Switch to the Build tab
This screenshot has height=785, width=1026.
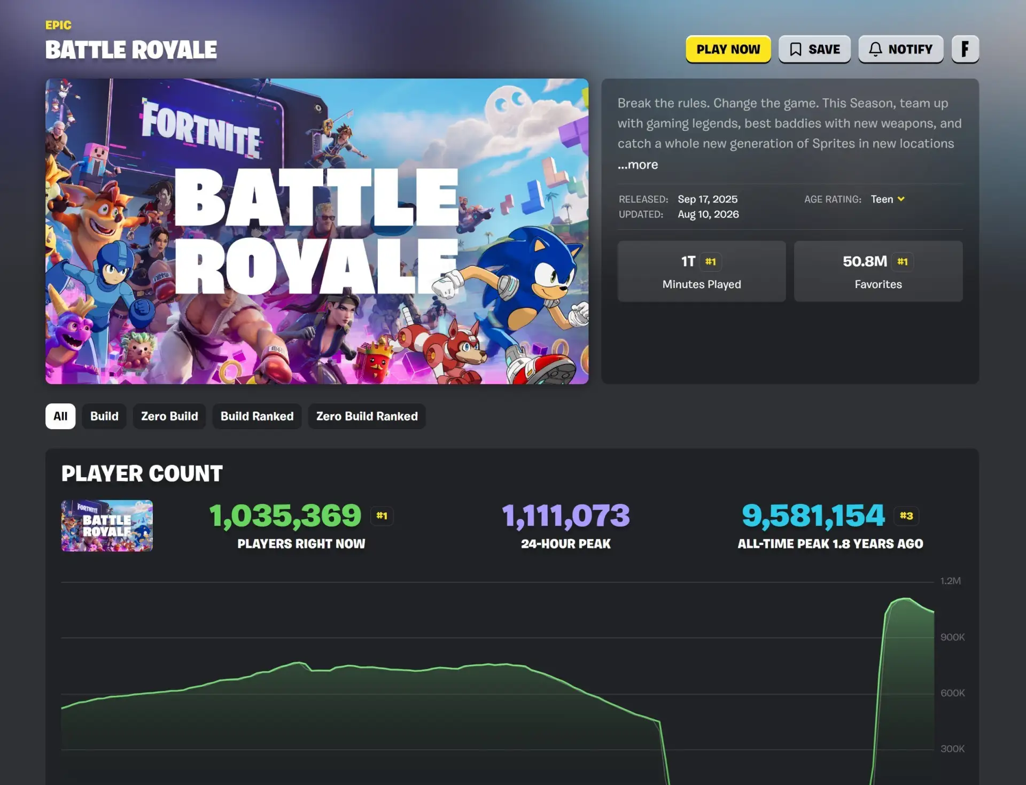104,416
